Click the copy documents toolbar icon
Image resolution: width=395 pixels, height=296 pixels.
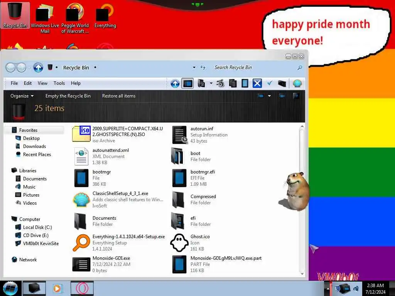(x=233, y=83)
